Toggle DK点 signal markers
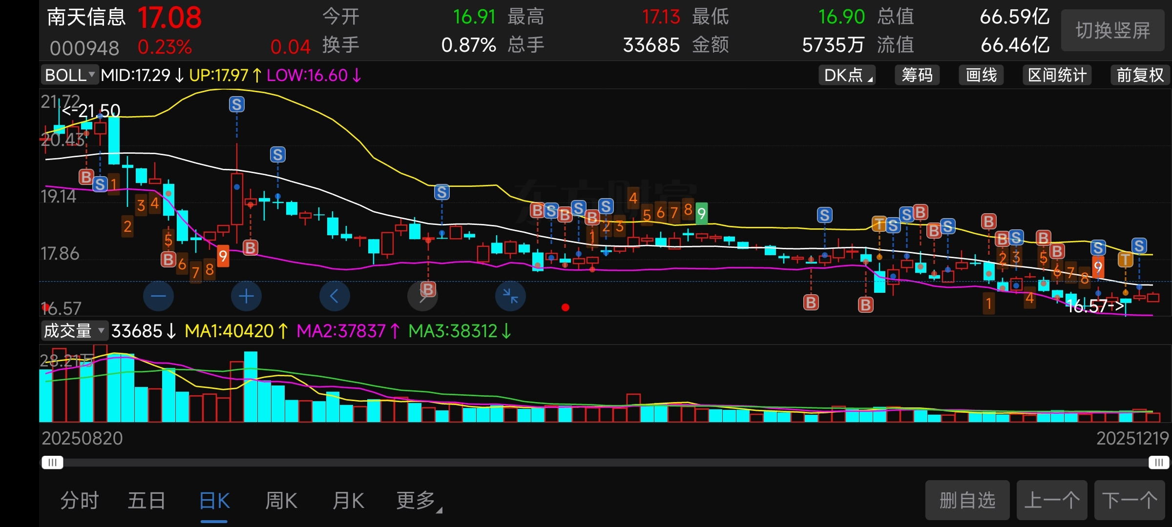The image size is (1172, 527). click(x=847, y=75)
